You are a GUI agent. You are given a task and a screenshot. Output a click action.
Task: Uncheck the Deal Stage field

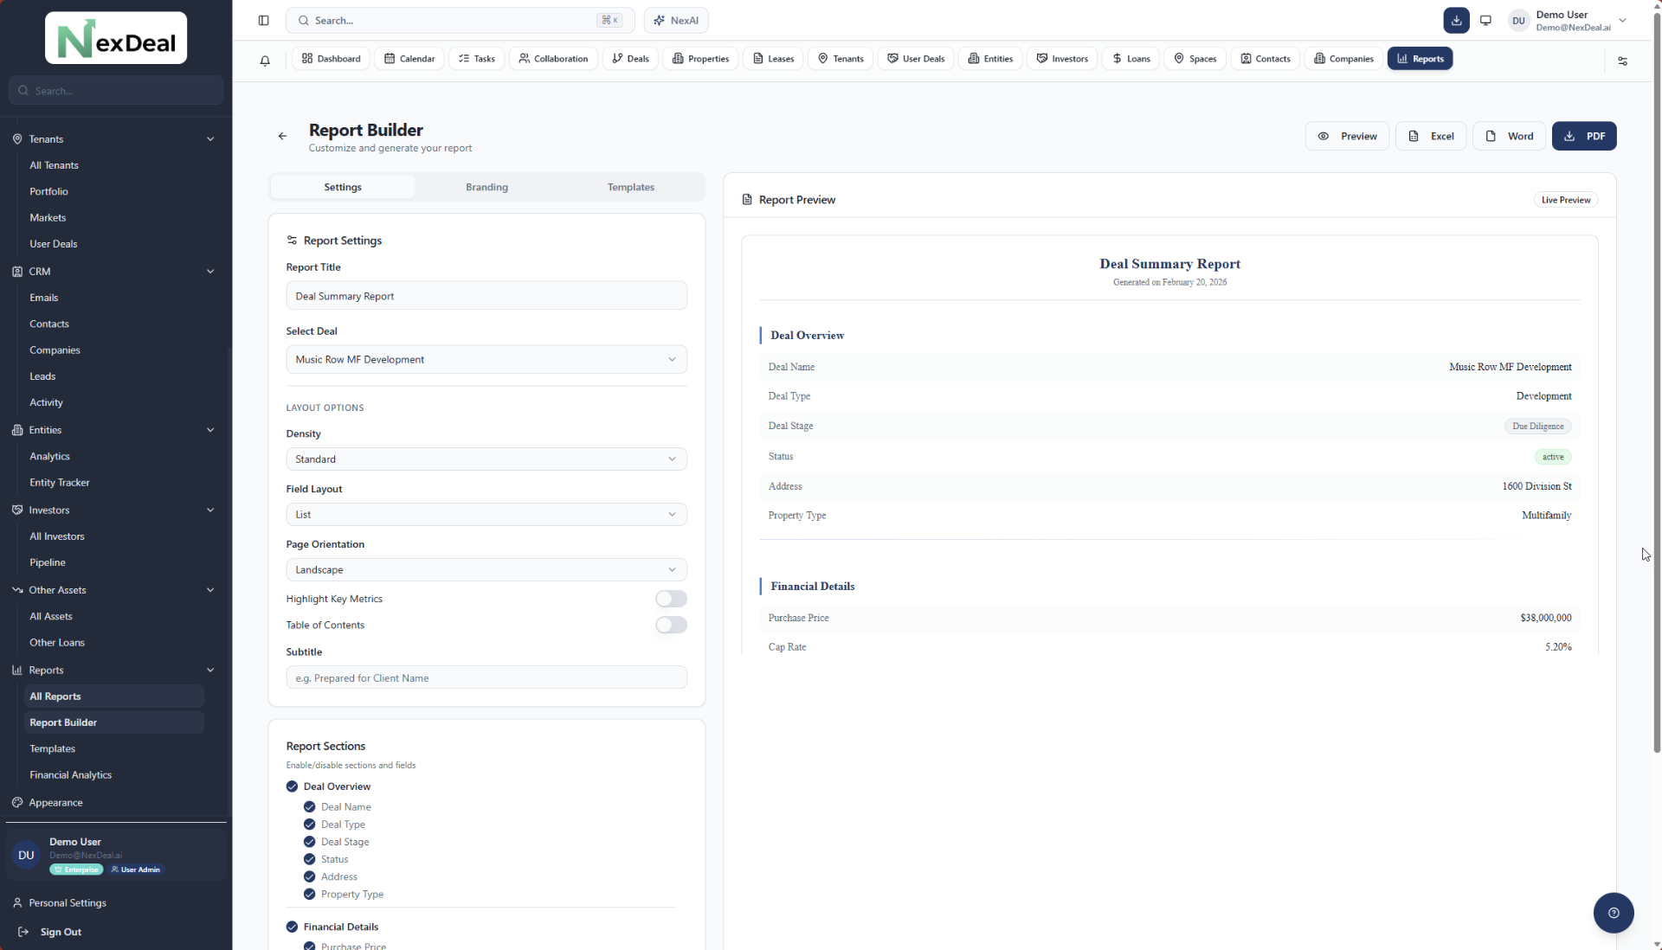pos(309,841)
